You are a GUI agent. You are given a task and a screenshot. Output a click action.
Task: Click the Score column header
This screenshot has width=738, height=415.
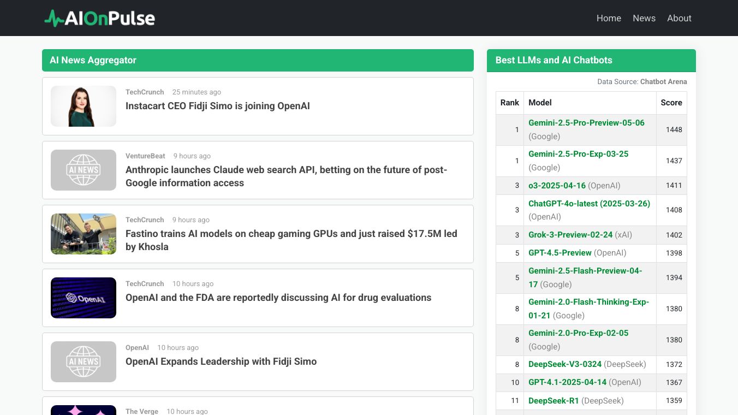[671, 103]
